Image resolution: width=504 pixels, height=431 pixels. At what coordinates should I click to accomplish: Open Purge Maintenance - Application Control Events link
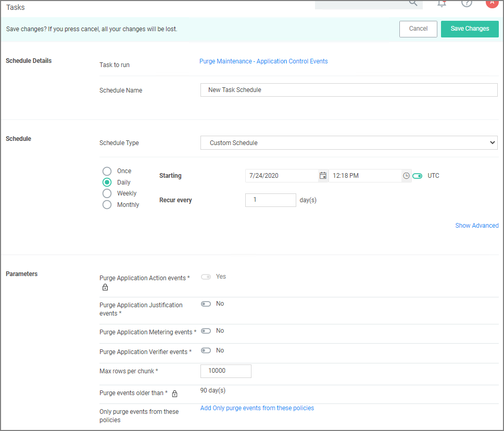263,61
